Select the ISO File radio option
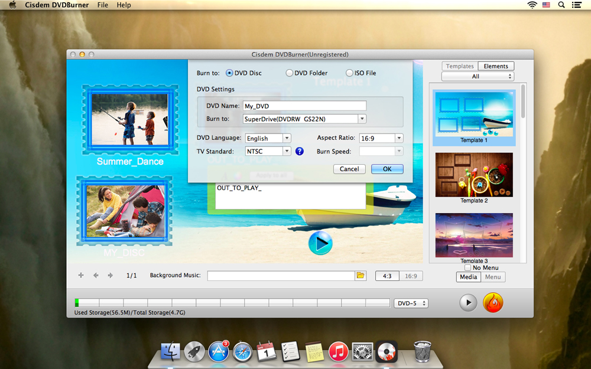Screen dimensions: 591x369 [350, 73]
